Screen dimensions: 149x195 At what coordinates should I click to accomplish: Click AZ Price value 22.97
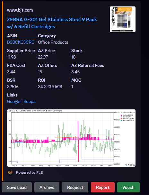pyautogui.click(x=43, y=57)
